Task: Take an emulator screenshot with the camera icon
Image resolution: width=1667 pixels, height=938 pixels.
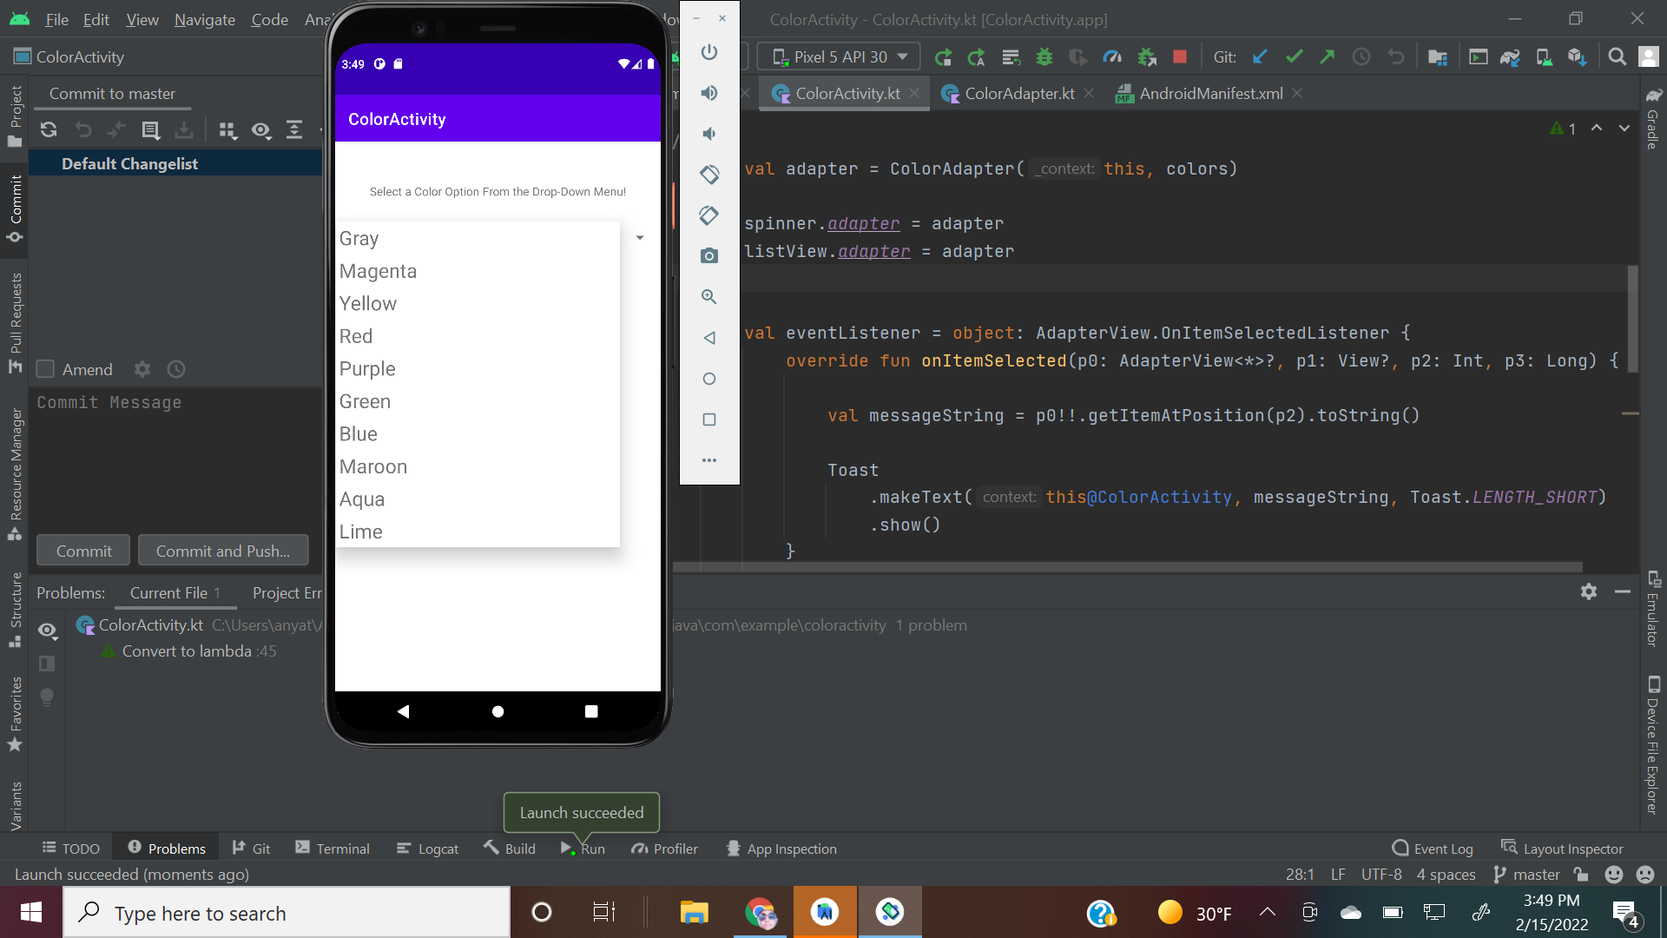Action: (709, 255)
